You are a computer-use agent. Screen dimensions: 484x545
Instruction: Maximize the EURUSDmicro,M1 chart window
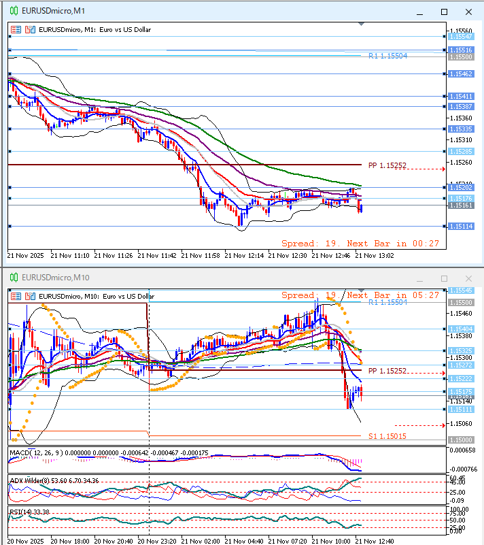point(444,12)
